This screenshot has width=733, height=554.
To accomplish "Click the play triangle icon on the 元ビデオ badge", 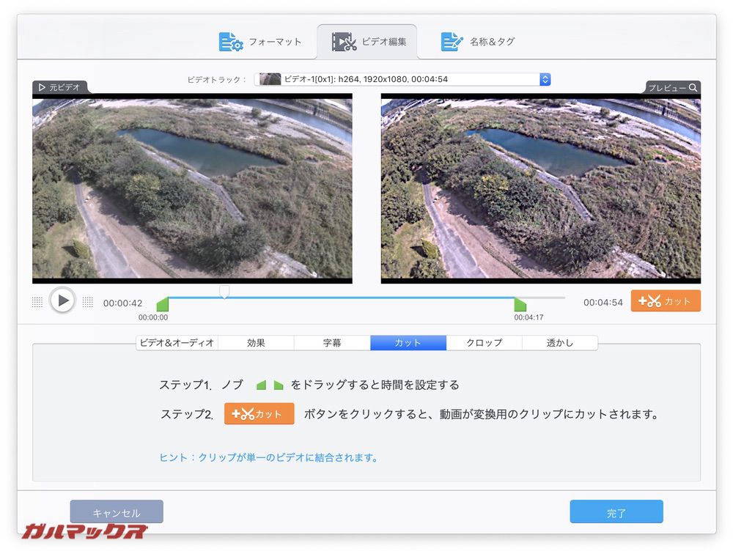I will 40,87.
